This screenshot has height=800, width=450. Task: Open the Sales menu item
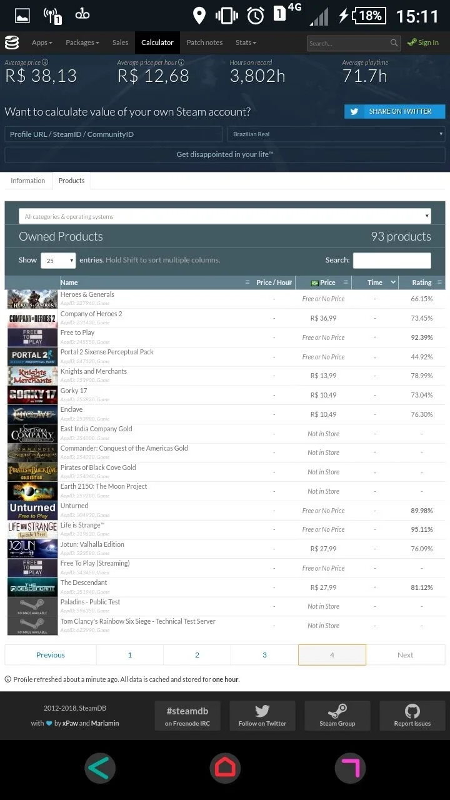click(120, 42)
